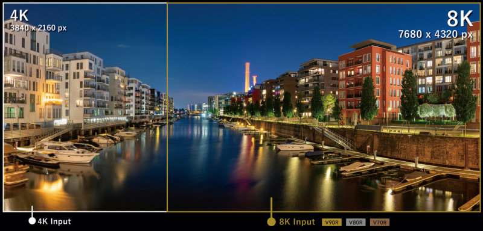Click the large 4K heading

click(19, 15)
